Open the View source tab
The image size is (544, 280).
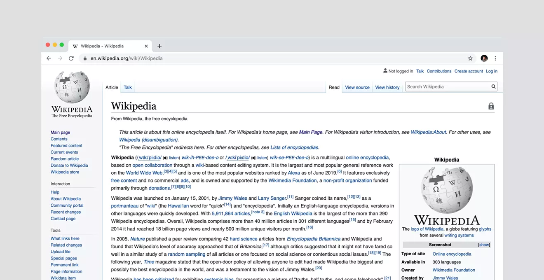(x=357, y=87)
